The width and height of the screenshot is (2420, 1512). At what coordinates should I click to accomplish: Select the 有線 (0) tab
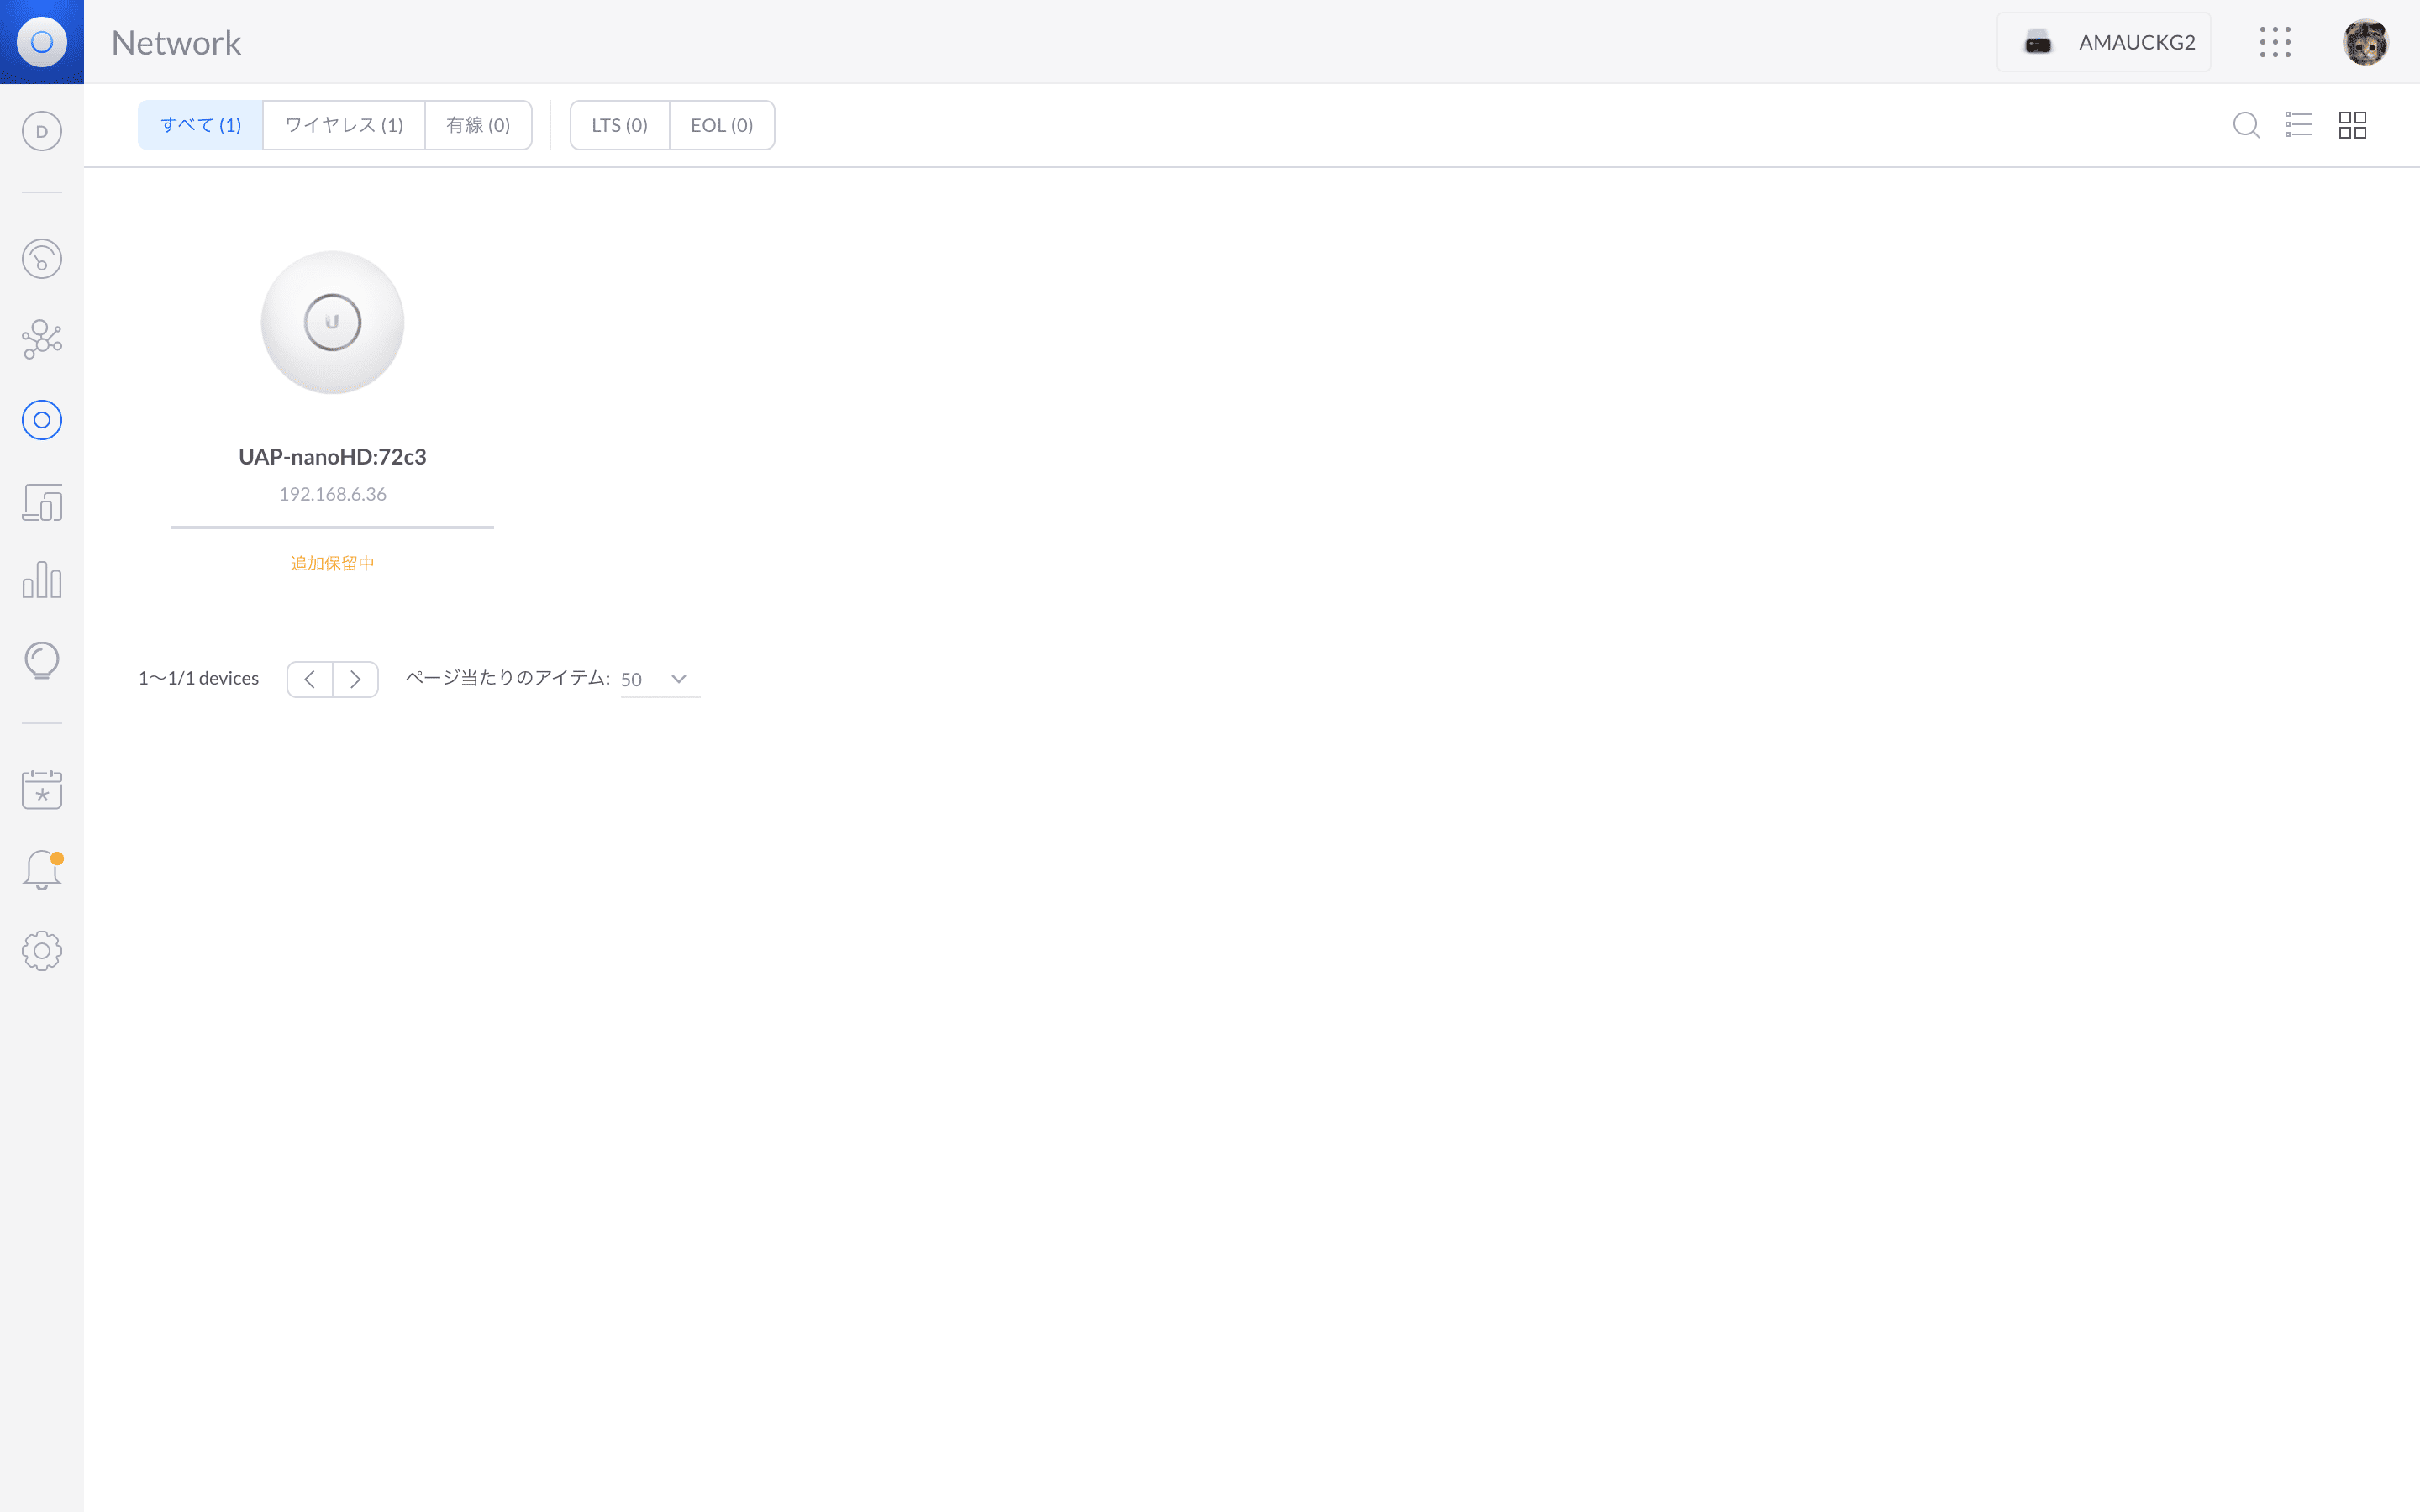(x=478, y=125)
